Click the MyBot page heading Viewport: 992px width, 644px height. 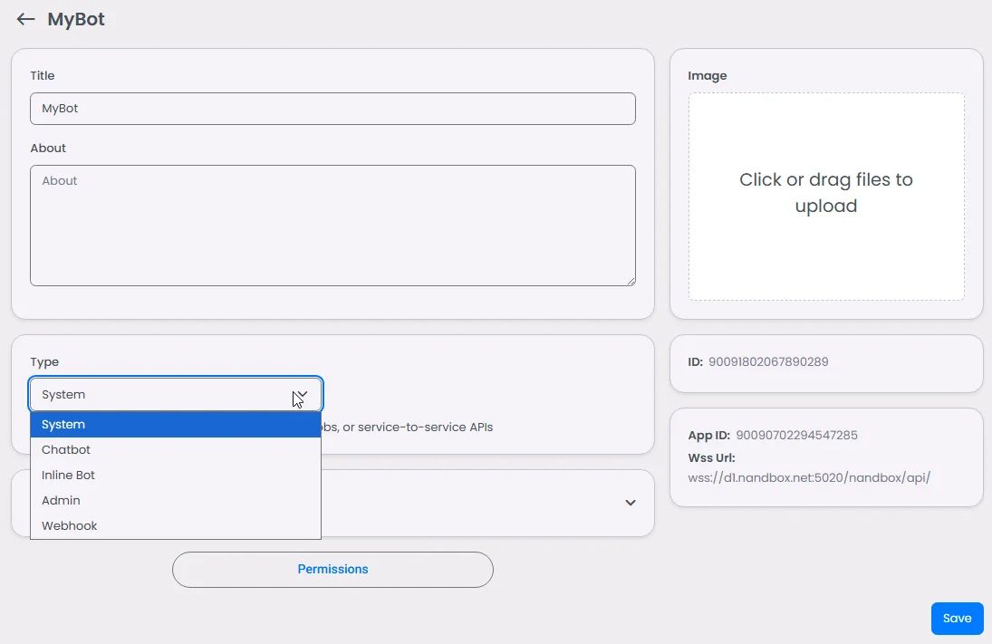76,19
